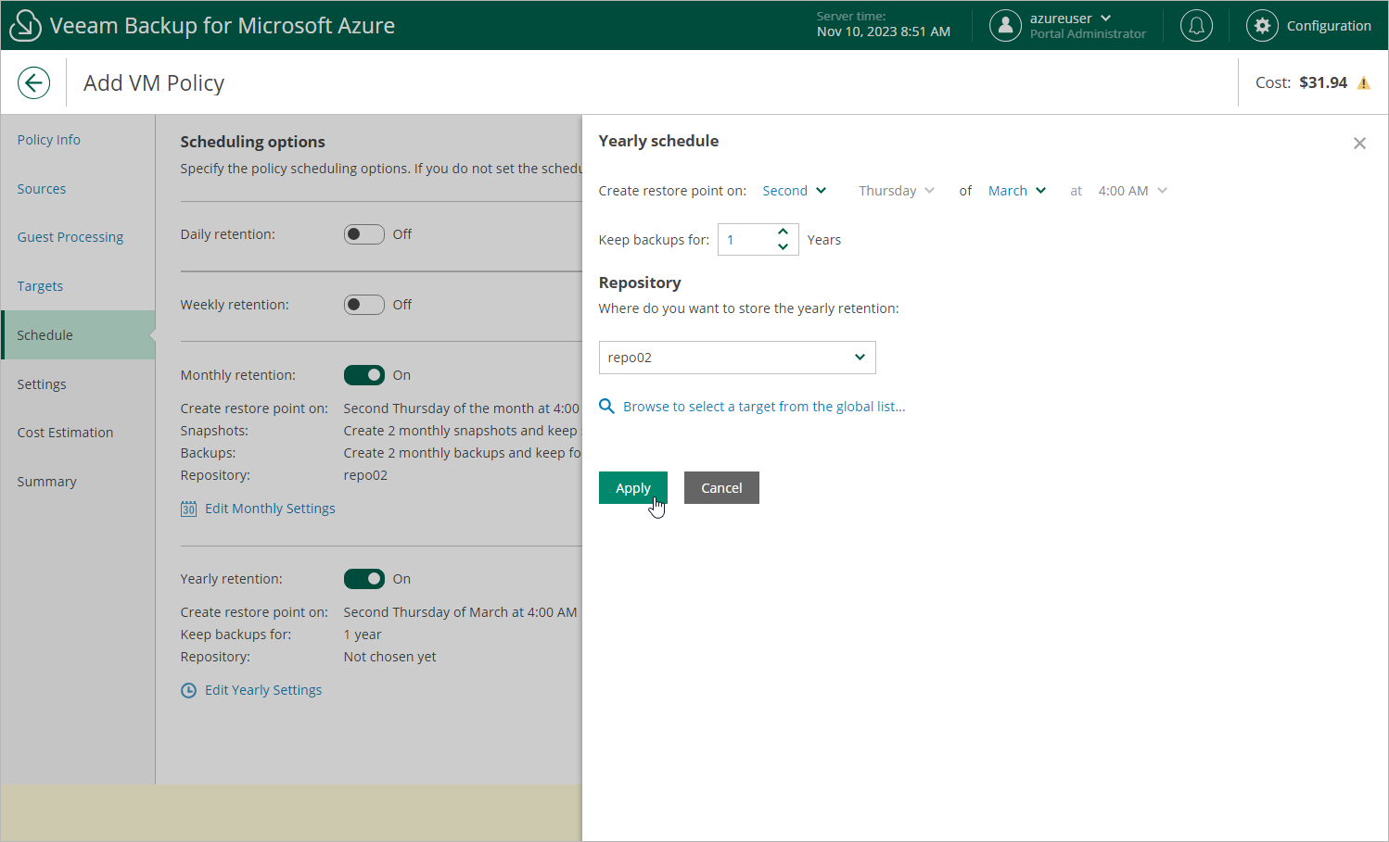Open the notifications bell icon

coord(1196,26)
